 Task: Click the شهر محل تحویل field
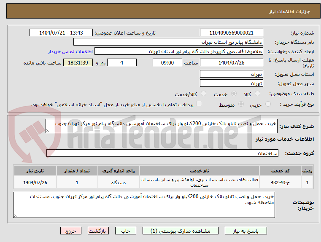231,83
